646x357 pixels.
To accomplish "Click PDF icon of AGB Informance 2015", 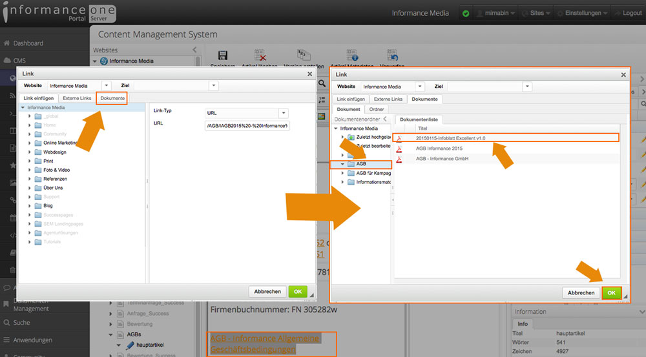I will pos(399,148).
